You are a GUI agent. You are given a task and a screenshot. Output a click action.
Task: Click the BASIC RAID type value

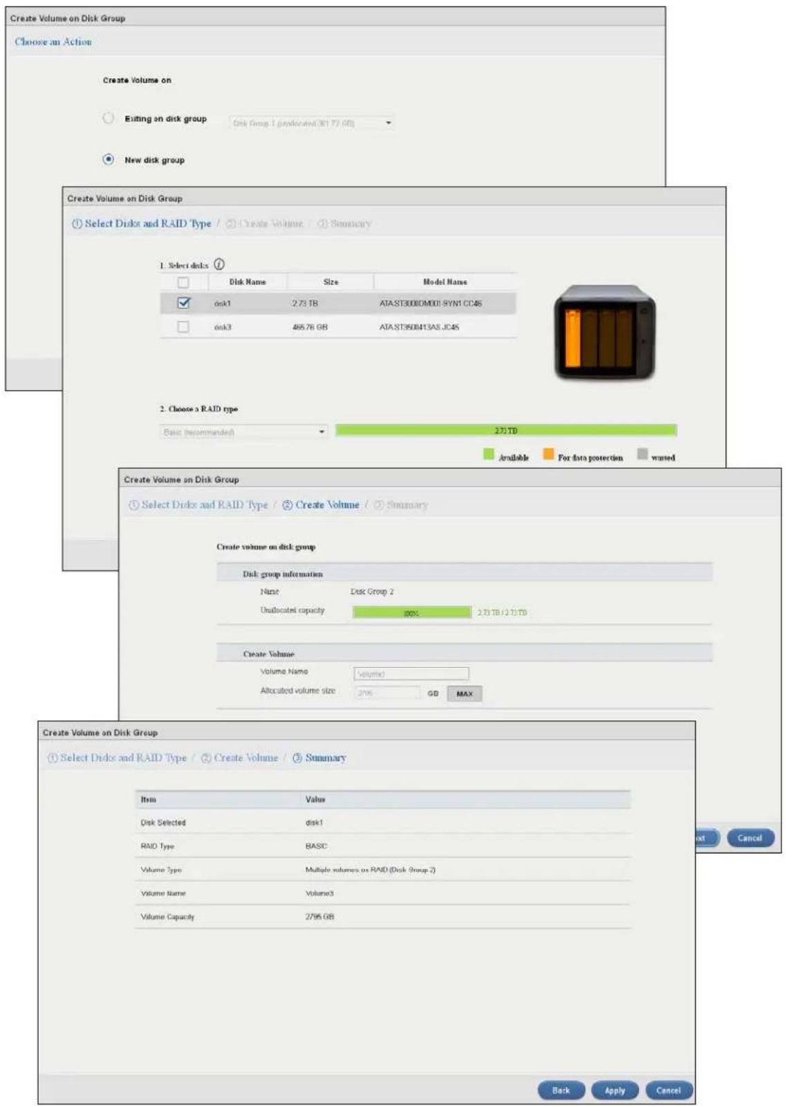(x=317, y=846)
